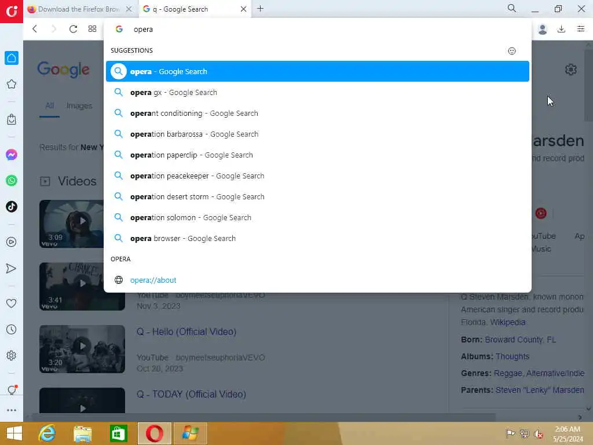Viewport: 593px width, 445px height.
Task: Open the Wikipedia link in knowledge panel
Action: (x=507, y=322)
